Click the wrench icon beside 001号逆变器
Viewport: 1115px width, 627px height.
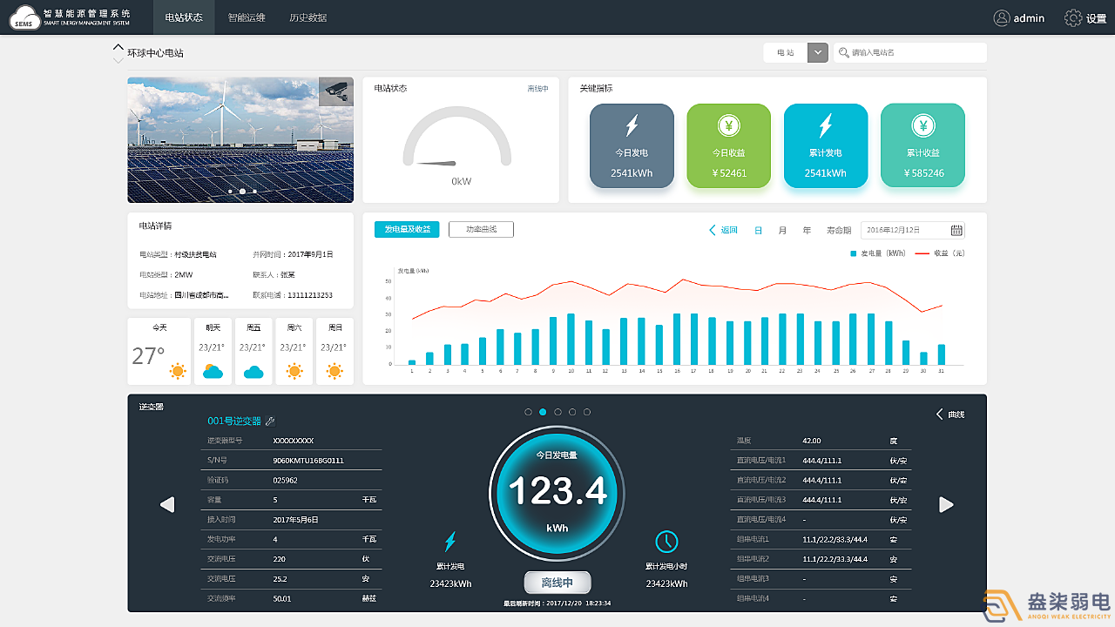[x=270, y=421]
